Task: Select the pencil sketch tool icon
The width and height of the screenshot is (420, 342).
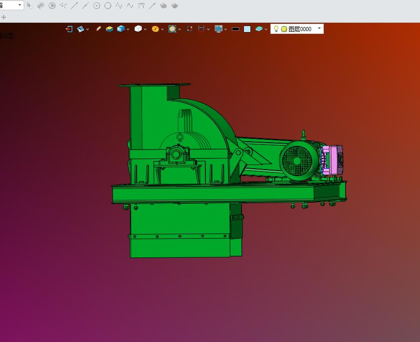Action: 98,29
